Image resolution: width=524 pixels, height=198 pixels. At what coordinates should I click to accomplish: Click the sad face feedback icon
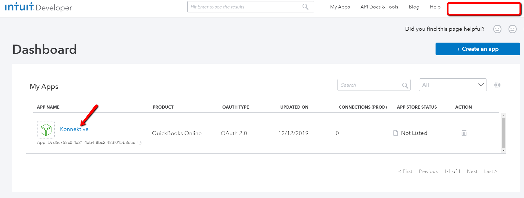click(497, 29)
